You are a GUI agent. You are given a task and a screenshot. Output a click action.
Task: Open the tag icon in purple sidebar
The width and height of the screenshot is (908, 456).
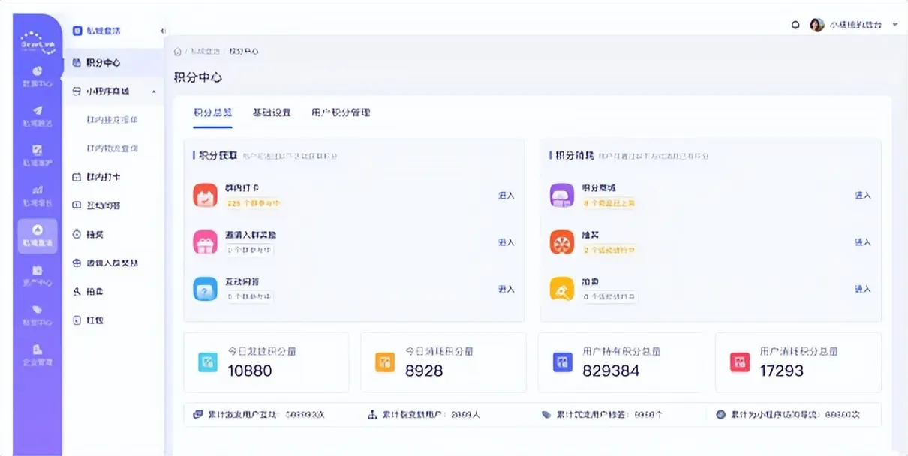[x=38, y=309]
